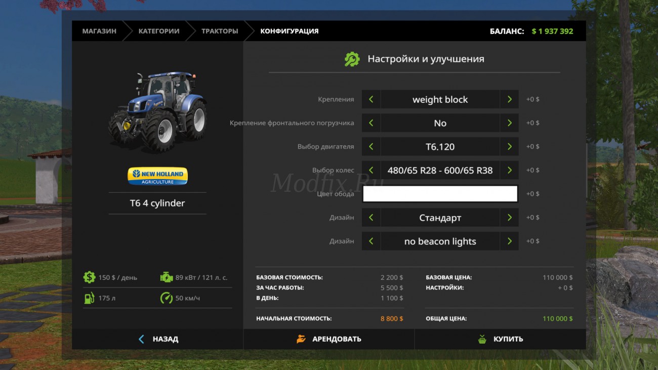Screen dimensions: 658x370
Task: Previous design option for Стандарт
Action: pyautogui.click(x=371, y=218)
